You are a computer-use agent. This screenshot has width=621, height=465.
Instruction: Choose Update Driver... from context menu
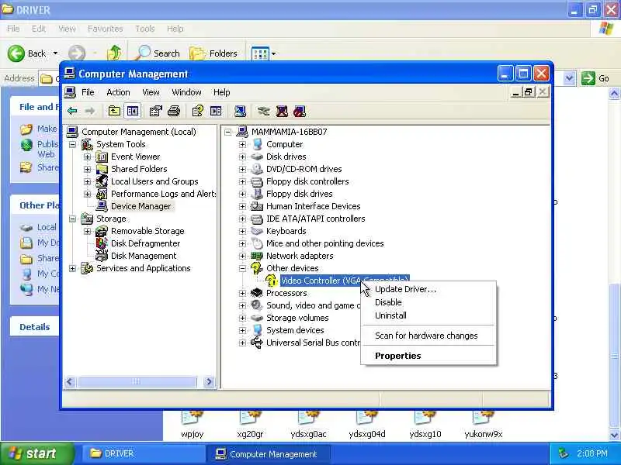click(x=428, y=289)
